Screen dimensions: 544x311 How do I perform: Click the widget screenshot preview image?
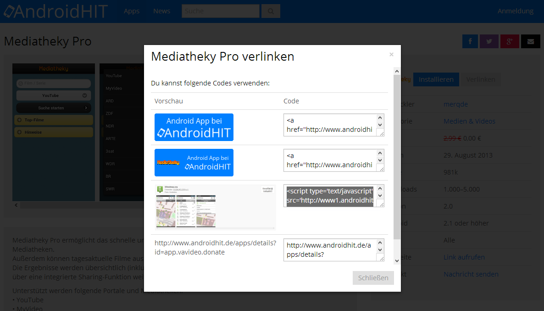click(x=215, y=207)
